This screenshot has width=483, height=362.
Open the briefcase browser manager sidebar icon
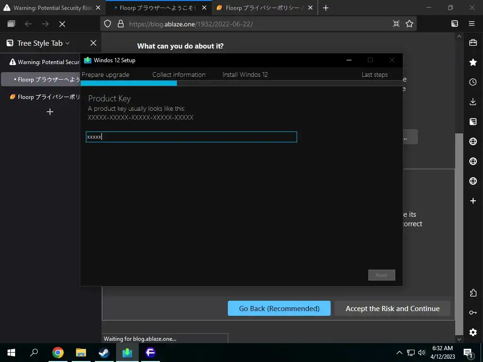473,42
